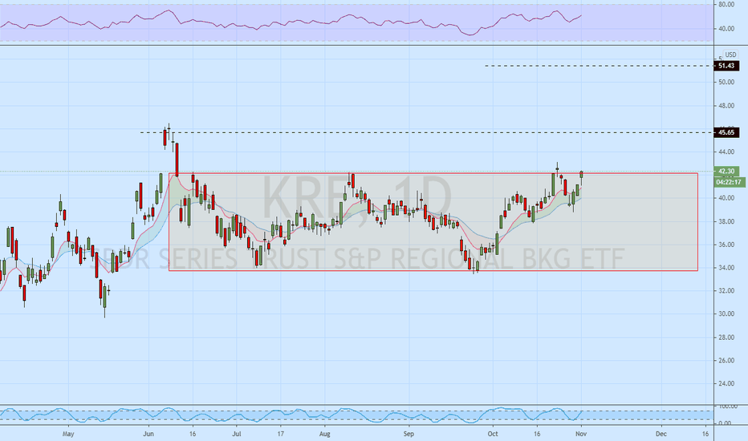The image size is (748, 441).
Task: Click the 48.00 price axis label
Action: point(726,106)
